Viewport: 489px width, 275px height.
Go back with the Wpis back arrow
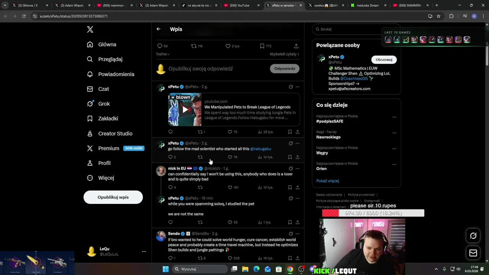[159, 29]
